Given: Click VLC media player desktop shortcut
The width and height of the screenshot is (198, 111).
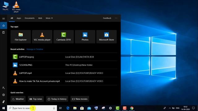Looking at the screenshot, I should (16, 7).
